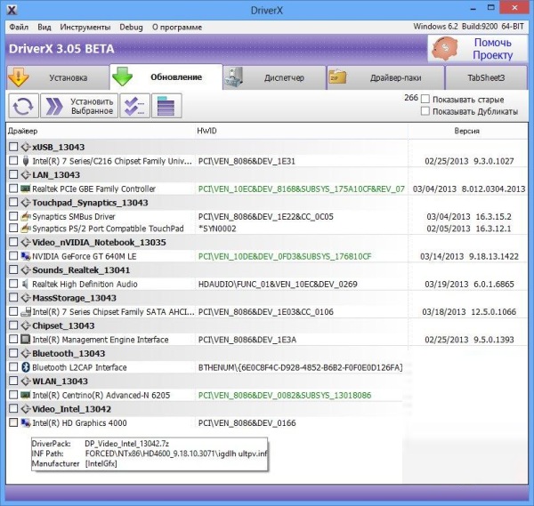Collapse the WLAN_13043 group

[x=25, y=381]
